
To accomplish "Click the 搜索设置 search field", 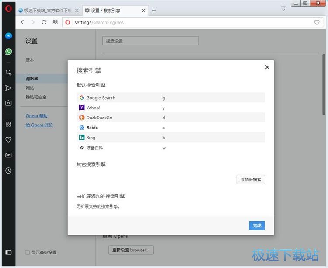I will point(150,41).
